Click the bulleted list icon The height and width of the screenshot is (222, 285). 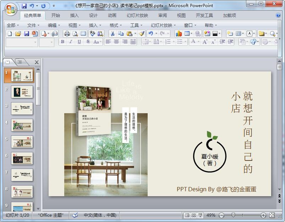pyautogui.click(x=180, y=42)
